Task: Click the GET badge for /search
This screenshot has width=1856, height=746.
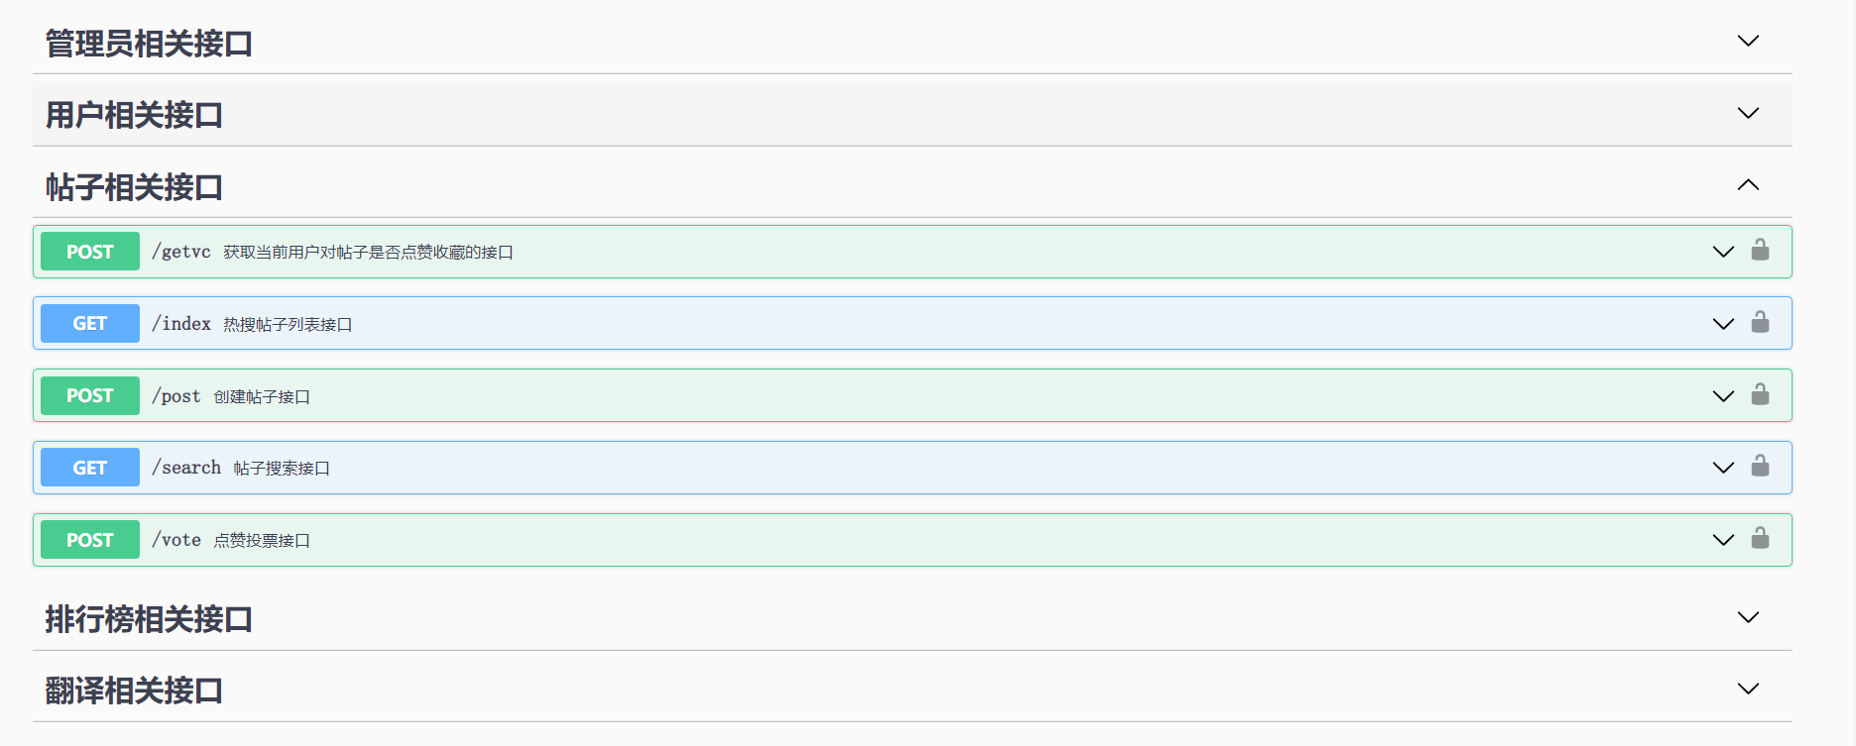Action: 90,468
